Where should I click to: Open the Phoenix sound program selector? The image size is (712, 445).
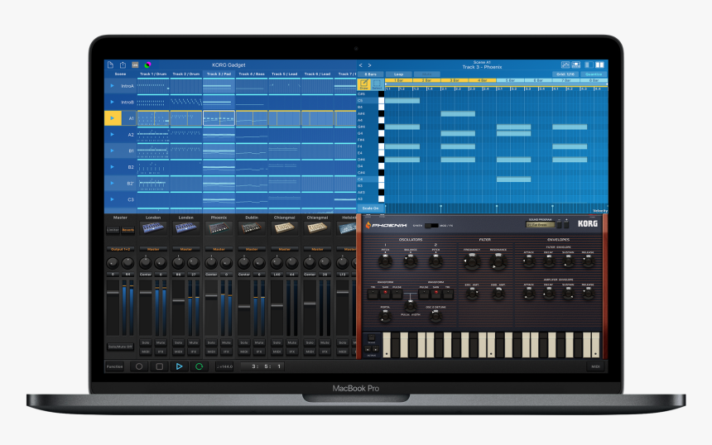click(x=540, y=224)
